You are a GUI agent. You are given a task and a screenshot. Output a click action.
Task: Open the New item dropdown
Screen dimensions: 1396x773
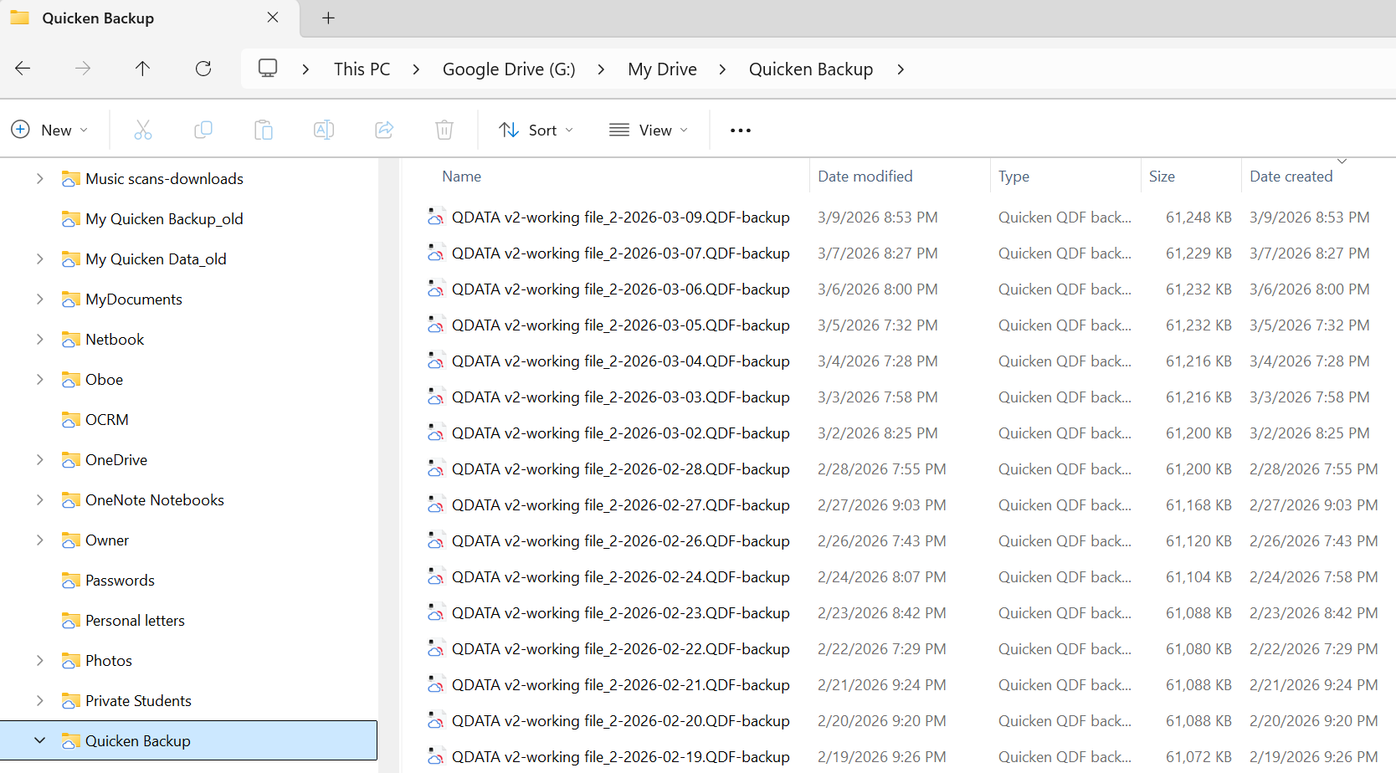tap(49, 130)
